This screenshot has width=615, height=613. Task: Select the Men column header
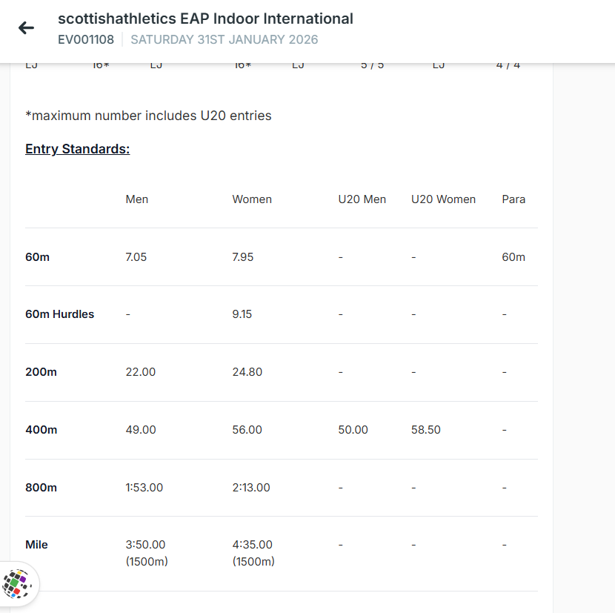(x=137, y=199)
